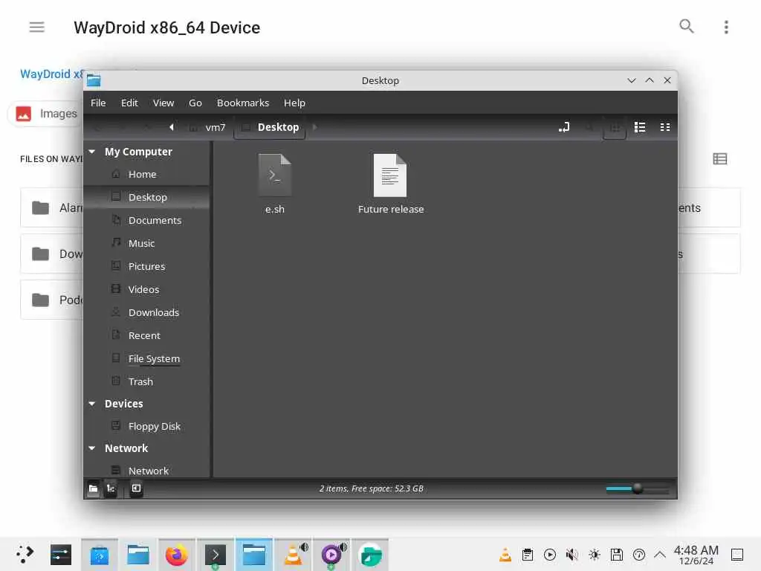Open Pictures in the sidebar

pyautogui.click(x=147, y=267)
